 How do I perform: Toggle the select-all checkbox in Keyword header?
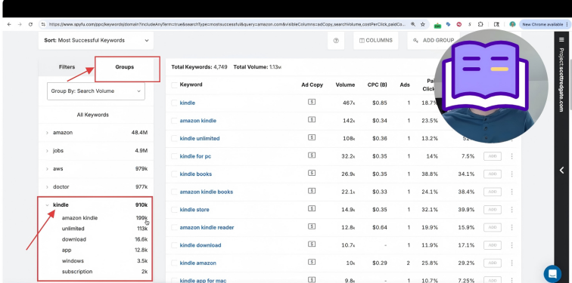pos(174,85)
